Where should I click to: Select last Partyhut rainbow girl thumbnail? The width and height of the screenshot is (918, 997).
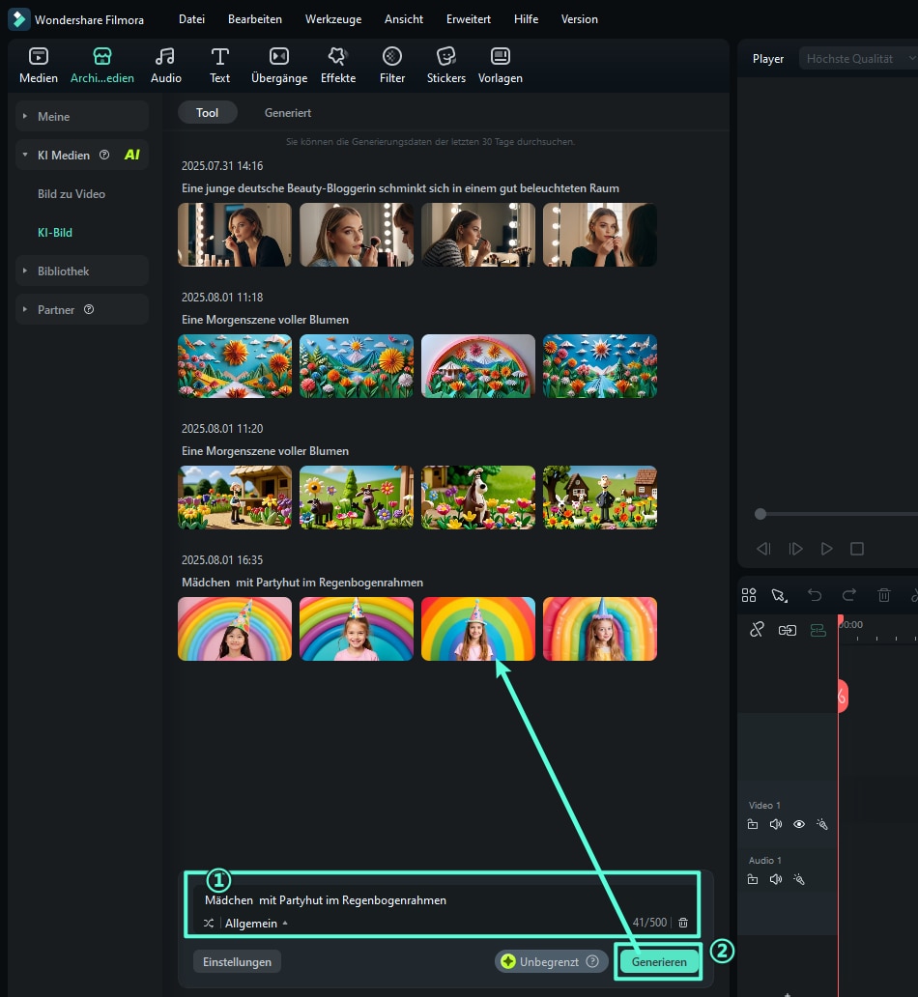(x=600, y=629)
